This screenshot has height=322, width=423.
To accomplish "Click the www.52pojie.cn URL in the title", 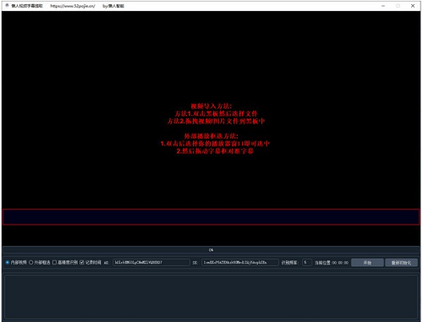I will click(x=73, y=6).
